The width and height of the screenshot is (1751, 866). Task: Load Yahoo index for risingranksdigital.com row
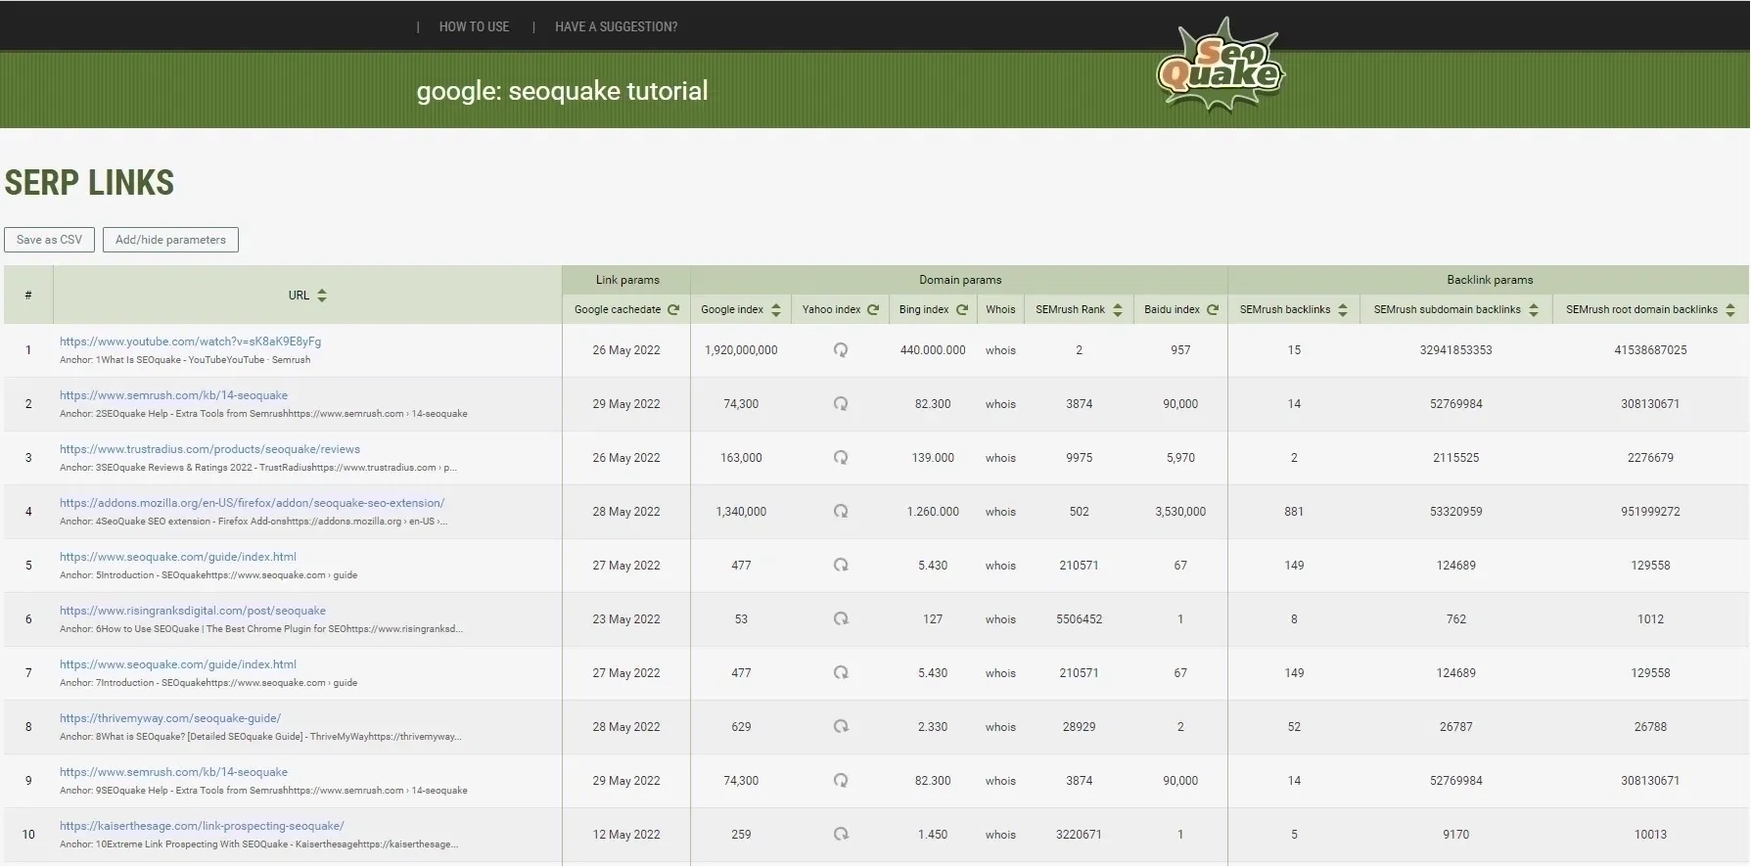pyautogui.click(x=840, y=619)
